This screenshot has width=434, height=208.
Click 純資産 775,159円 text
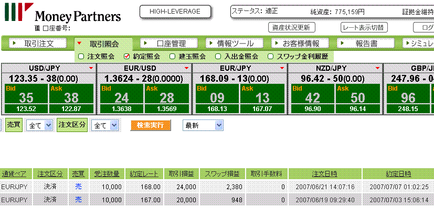(x=337, y=12)
